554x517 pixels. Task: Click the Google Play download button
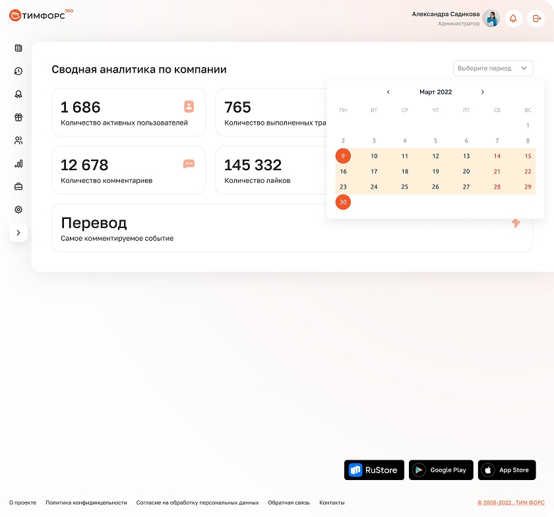coord(441,470)
